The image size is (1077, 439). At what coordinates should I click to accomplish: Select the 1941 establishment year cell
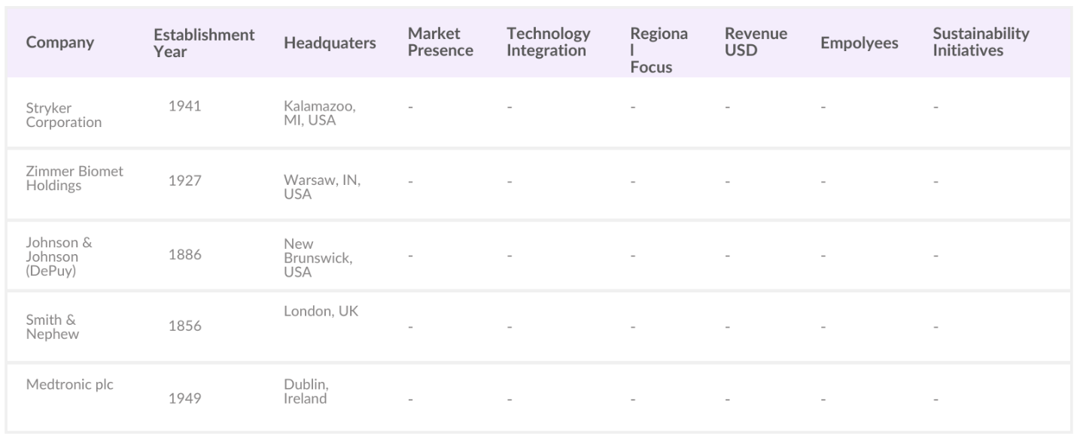click(x=184, y=107)
